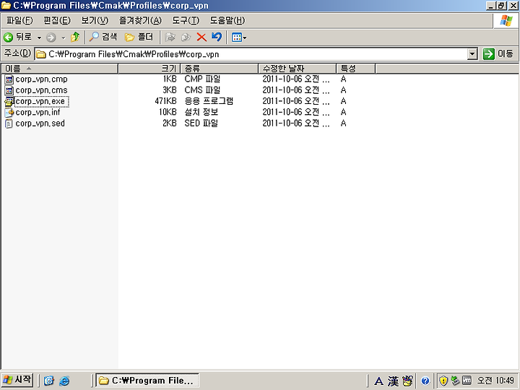Click the security shield tray icon
This screenshot has height=390, width=520.
click(x=443, y=381)
